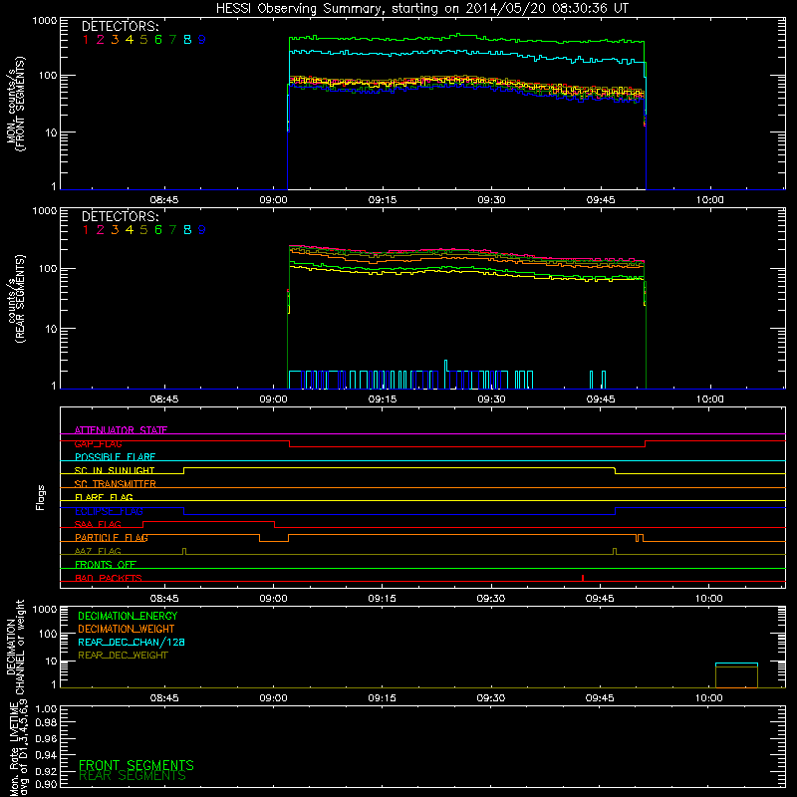Click 09:30 tick under rear segments plot
Viewport: 797px width, 797px height.
tap(491, 399)
